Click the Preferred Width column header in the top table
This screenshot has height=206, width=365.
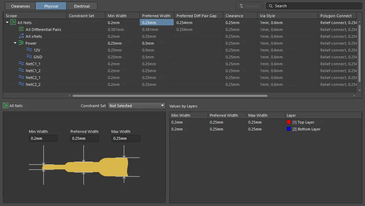(157, 15)
